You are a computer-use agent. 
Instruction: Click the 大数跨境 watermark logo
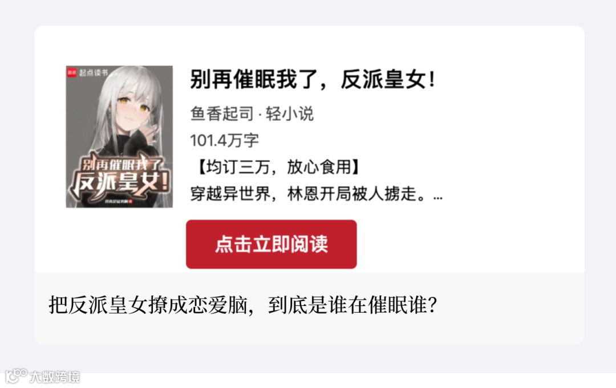(x=16, y=376)
